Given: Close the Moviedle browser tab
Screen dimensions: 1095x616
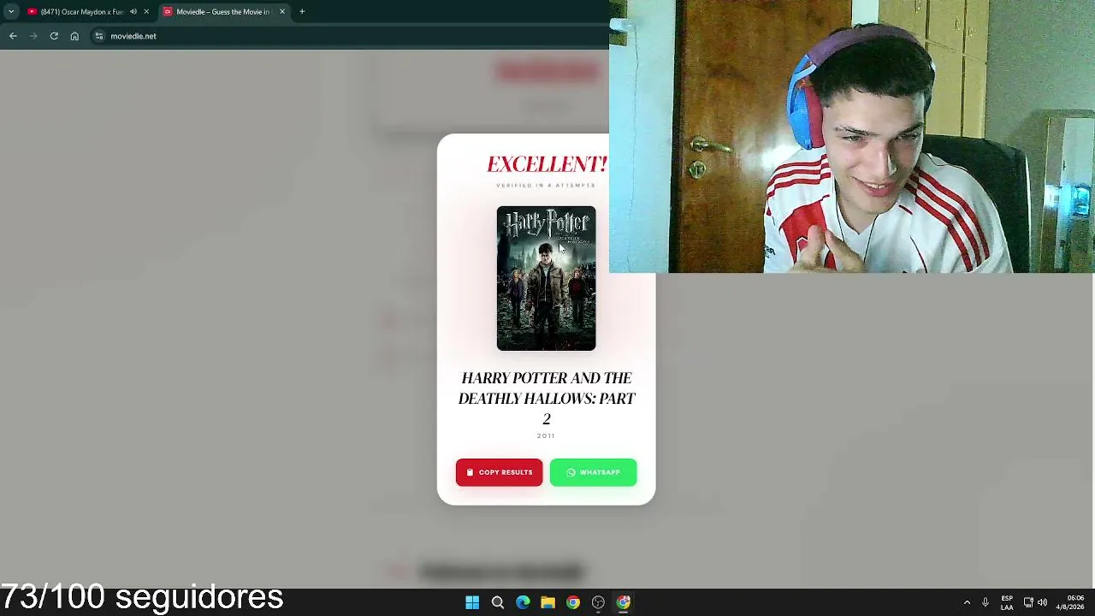Looking at the screenshot, I should coord(282,12).
